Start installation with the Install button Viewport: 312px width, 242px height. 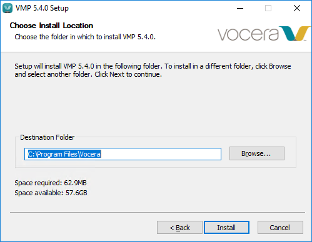226,228
